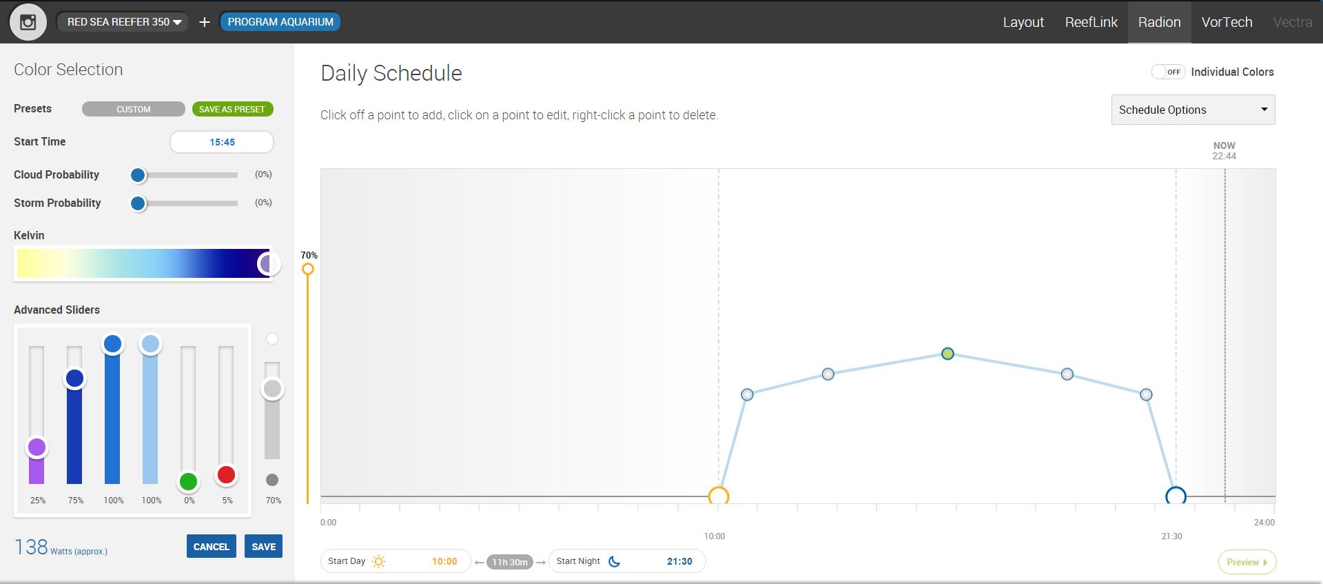Click the white brightness dot above the slider
Screen dimensions: 1323x584
(x=272, y=339)
